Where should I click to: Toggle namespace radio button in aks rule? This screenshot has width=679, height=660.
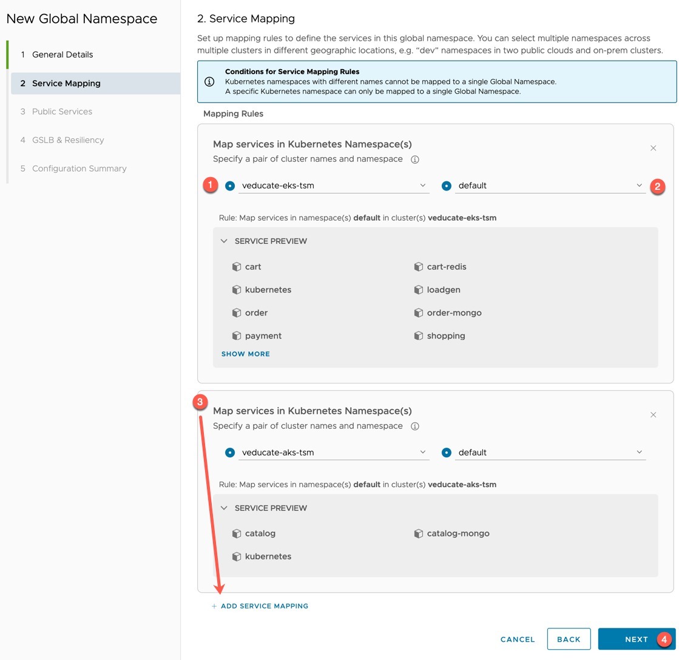[447, 453]
